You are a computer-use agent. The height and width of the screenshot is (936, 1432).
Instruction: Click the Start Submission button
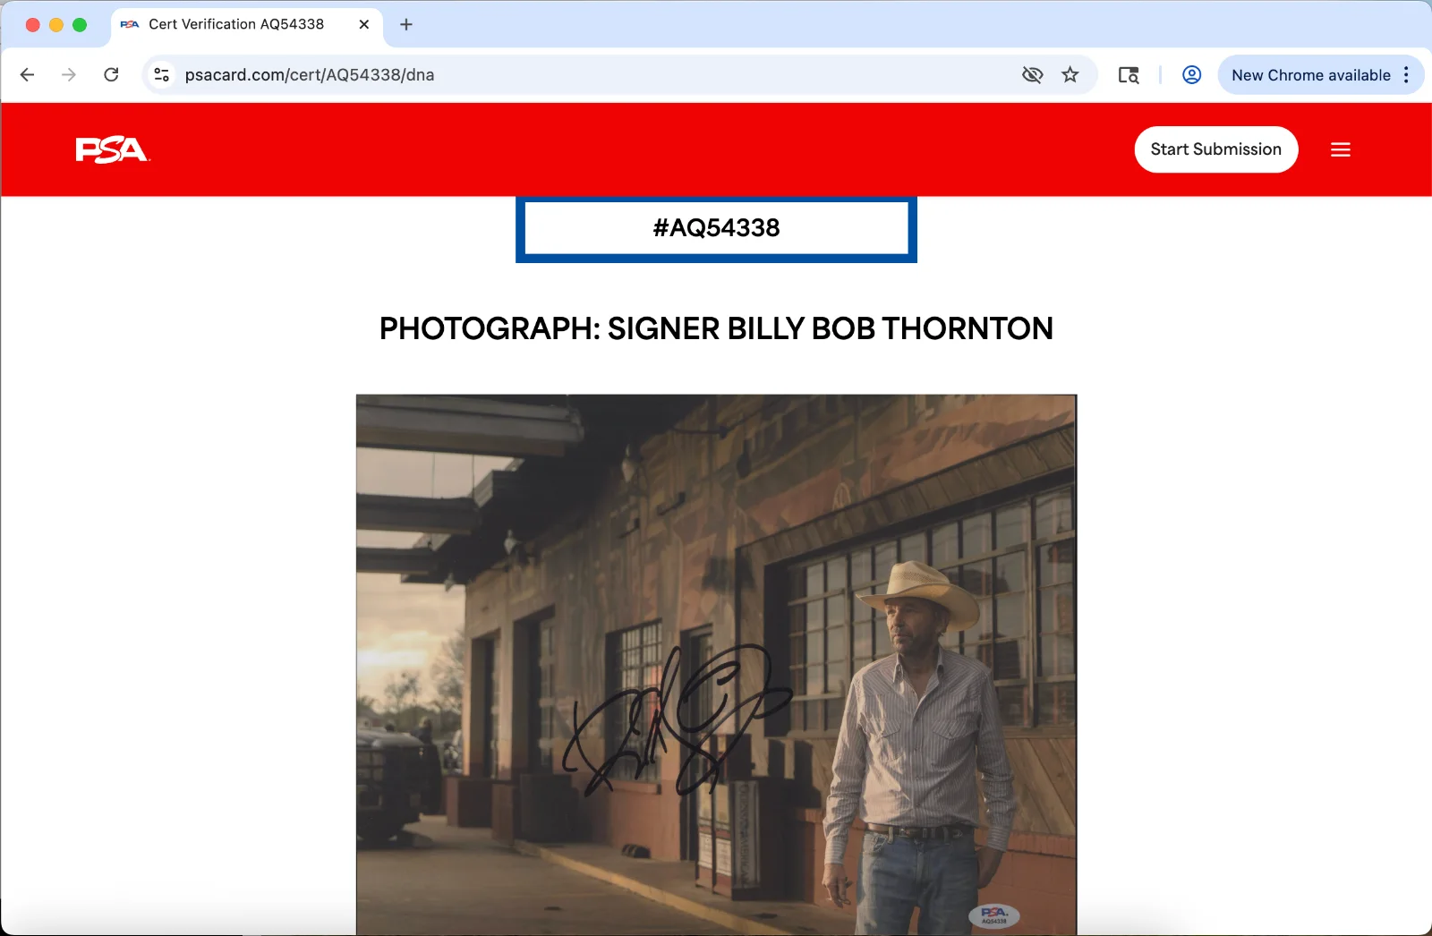(1216, 149)
